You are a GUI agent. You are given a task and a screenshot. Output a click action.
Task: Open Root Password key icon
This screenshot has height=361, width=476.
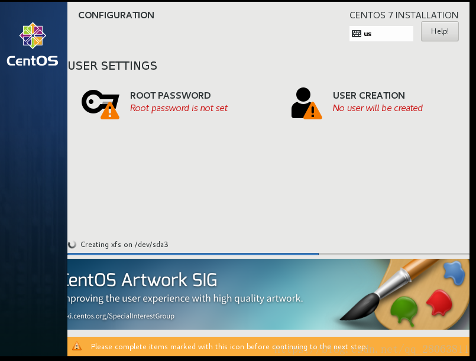pos(101,105)
